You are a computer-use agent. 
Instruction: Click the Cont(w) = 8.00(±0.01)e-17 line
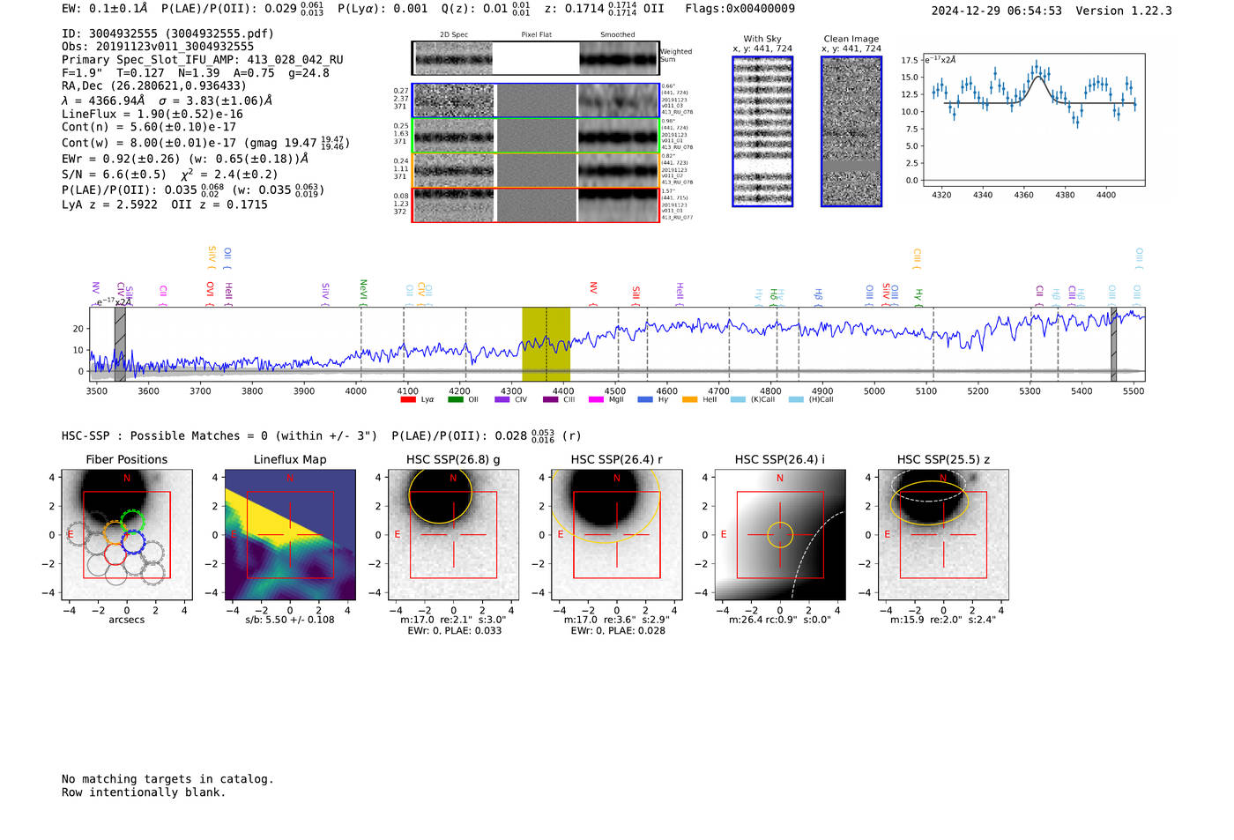pyautogui.click(x=205, y=142)
